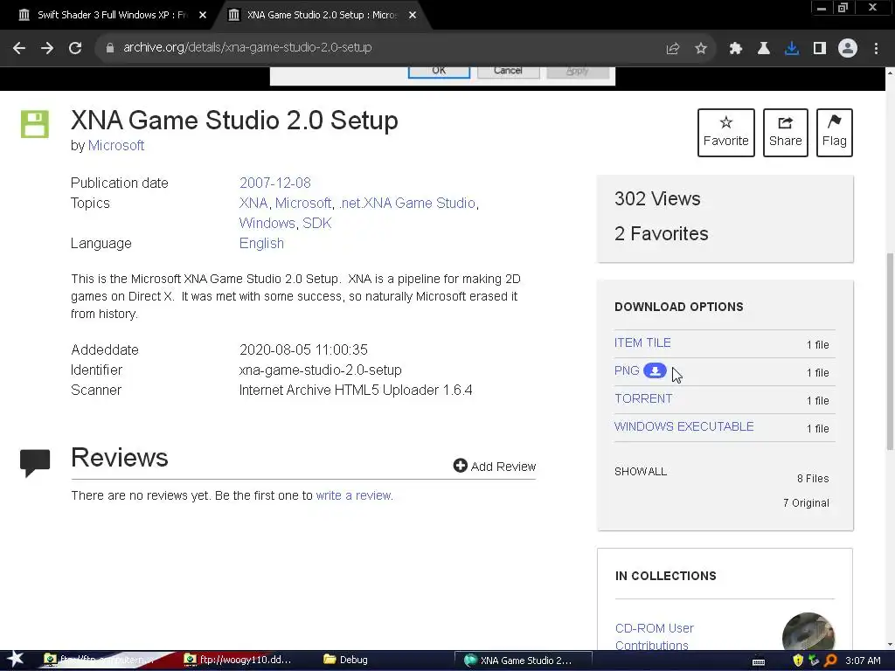Open the write a review link
This screenshot has height=671, width=895.
(353, 496)
